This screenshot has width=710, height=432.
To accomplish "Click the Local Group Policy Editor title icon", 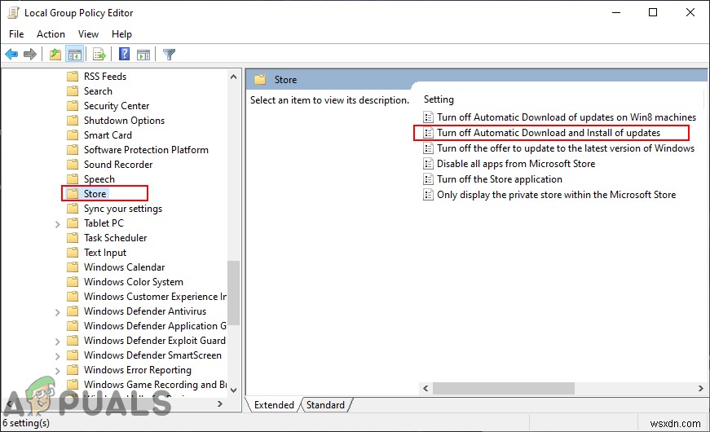I will click(14, 13).
